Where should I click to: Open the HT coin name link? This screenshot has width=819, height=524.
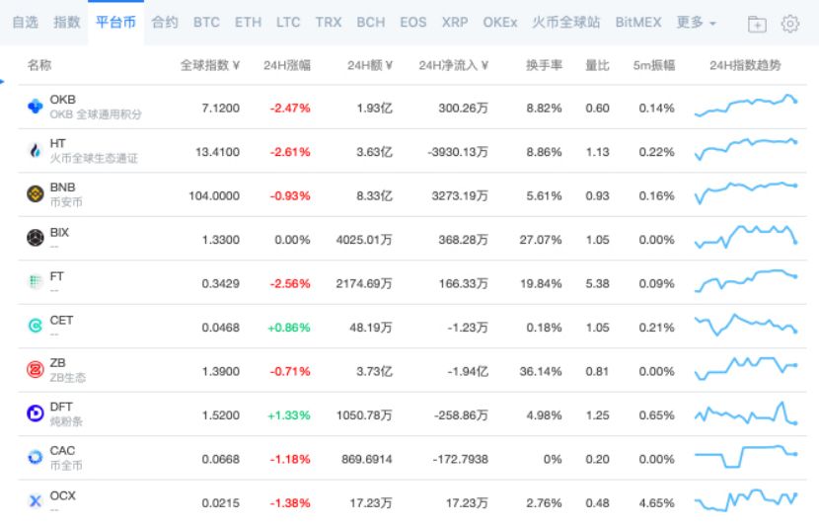(57, 143)
